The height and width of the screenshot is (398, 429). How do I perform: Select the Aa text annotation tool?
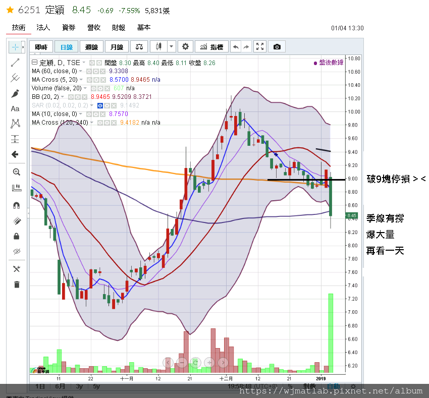15,108
